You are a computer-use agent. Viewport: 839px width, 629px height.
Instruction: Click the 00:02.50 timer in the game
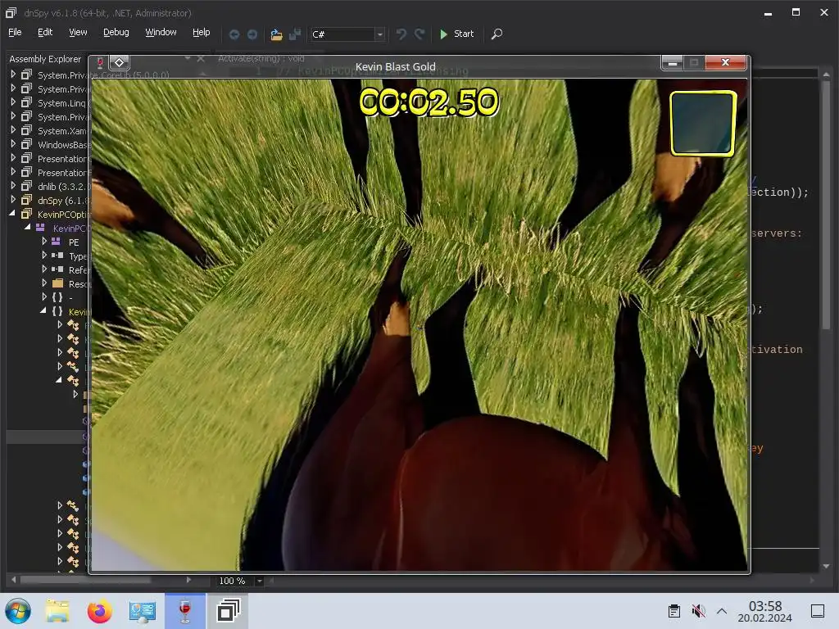click(429, 102)
